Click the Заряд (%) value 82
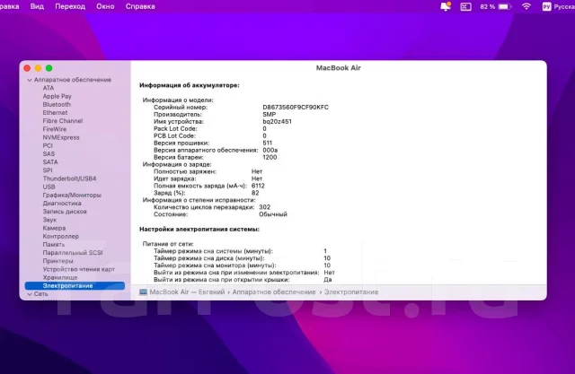Screen dimensions: 575x374 (x=255, y=193)
